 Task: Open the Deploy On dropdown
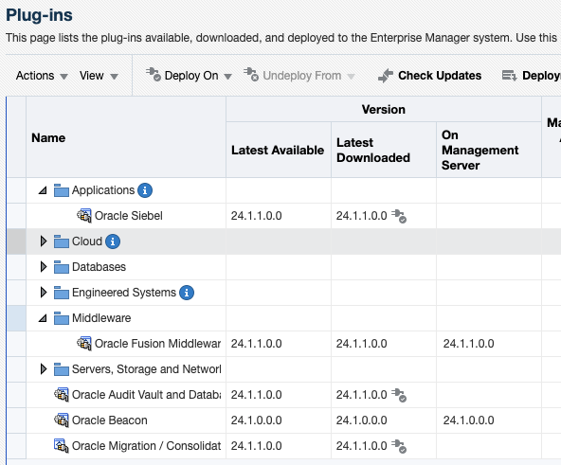[x=227, y=76]
